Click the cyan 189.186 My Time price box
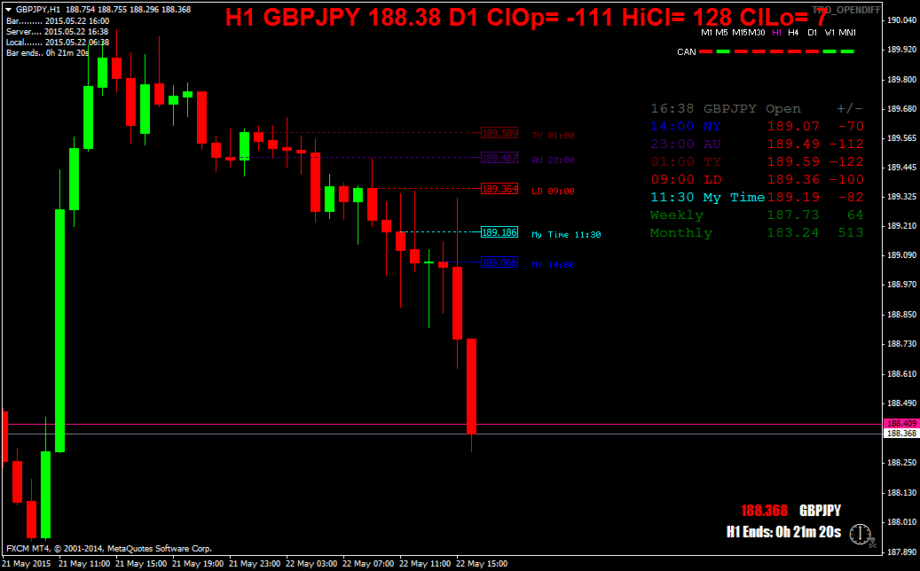Screen dimensions: 920x571 [499, 232]
